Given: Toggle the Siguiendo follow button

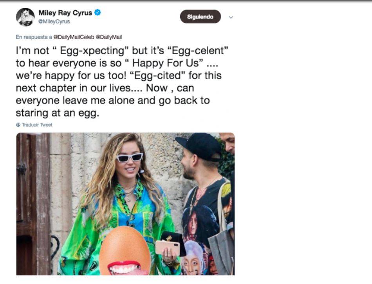Looking at the screenshot, I should pyautogui.click(x=200, y=17).
